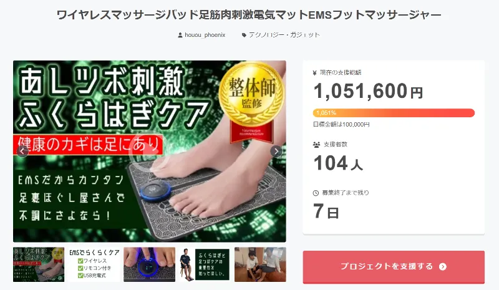499x290 pixels.
Task: Click the project title heading text
Action: 249,15
